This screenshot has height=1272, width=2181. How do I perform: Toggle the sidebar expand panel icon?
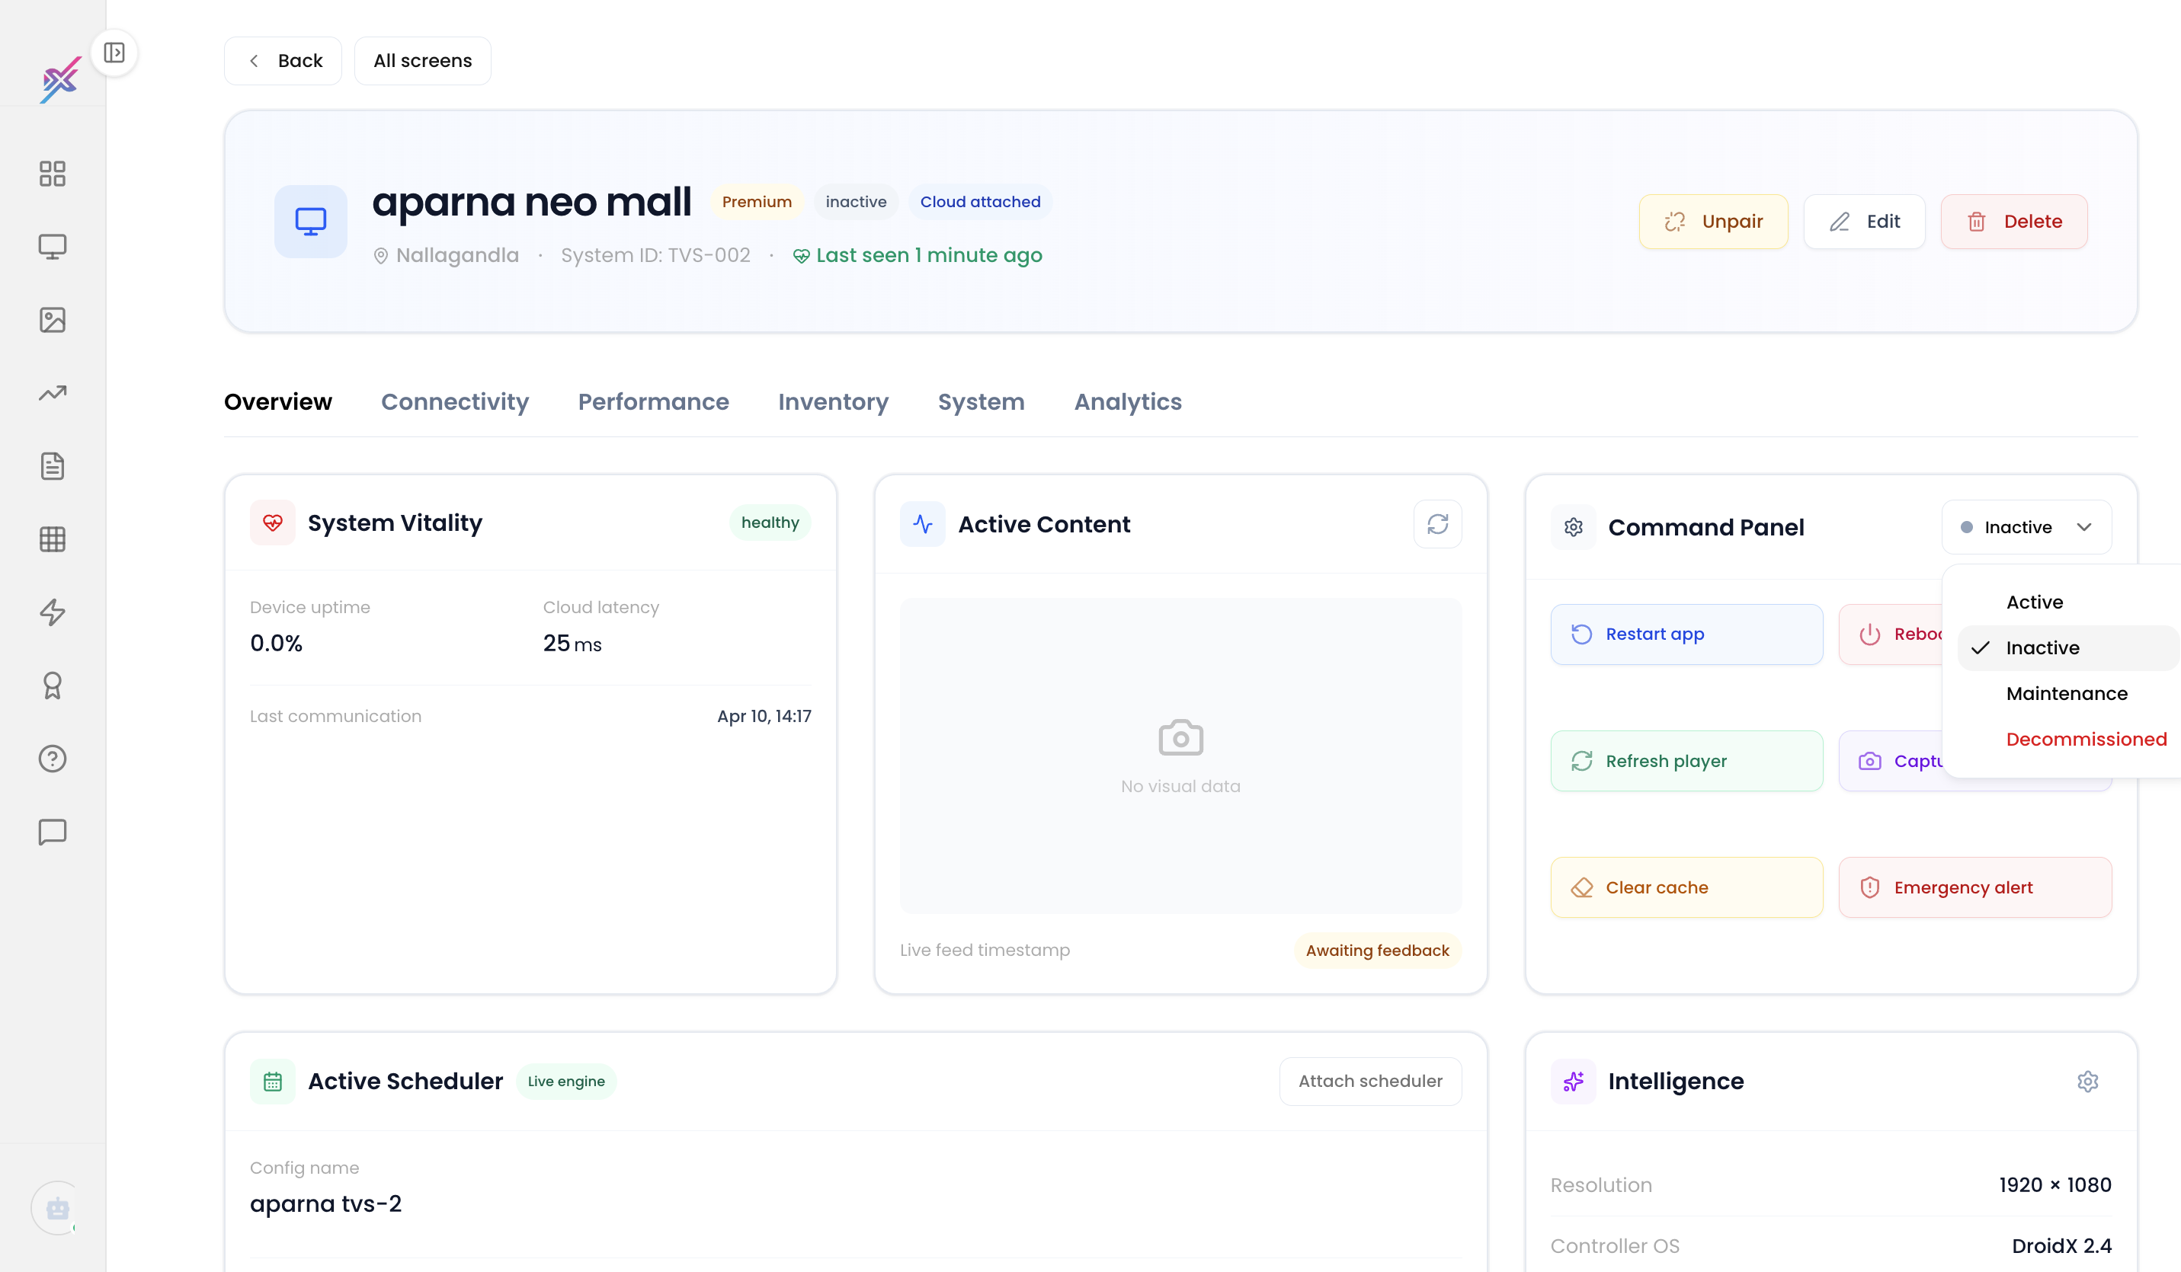114,53
